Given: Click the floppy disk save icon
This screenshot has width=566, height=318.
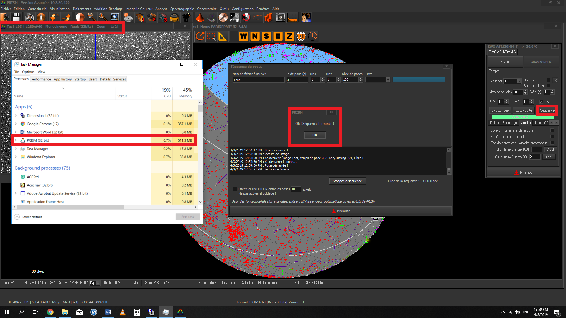Looking at the screenshot, I should (16, 17).
